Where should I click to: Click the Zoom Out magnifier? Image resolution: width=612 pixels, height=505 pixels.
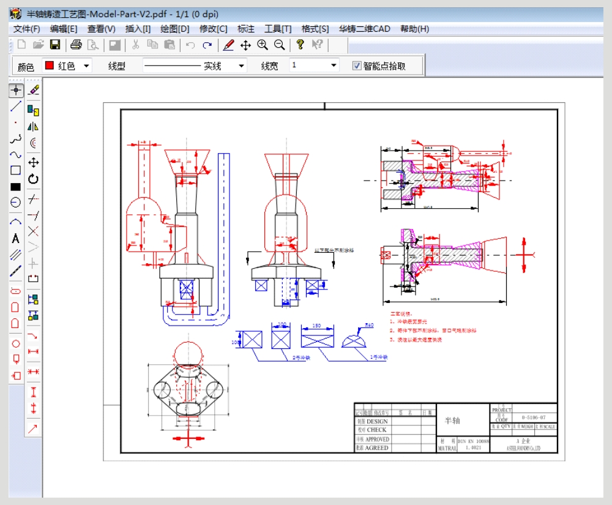coord(280,45)
